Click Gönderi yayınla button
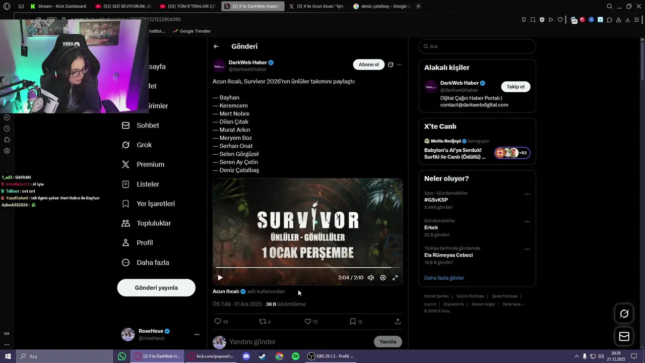 pyautogui.click(x=156, y=287)
